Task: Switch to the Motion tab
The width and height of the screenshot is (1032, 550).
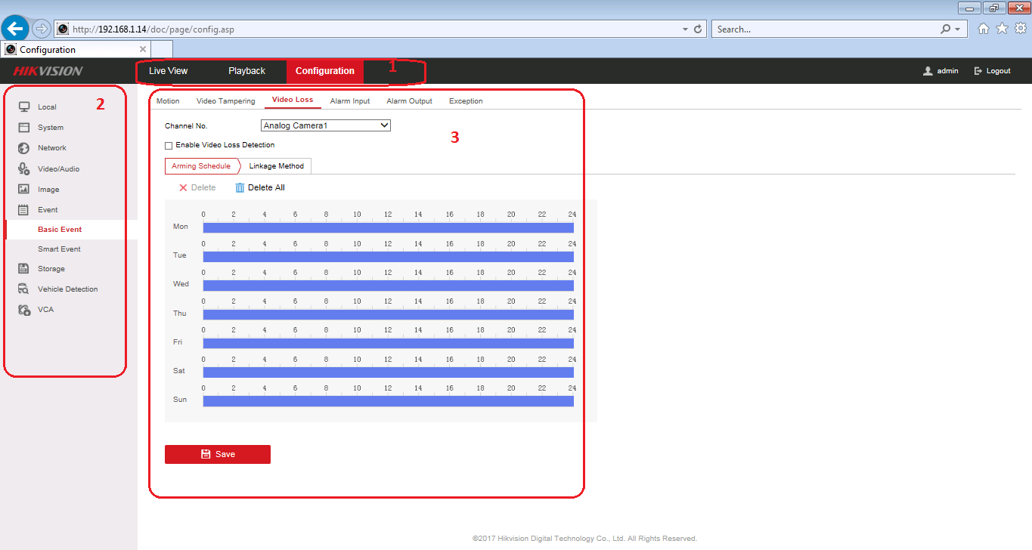Action: pyautogui.click(x=168, y=101)
